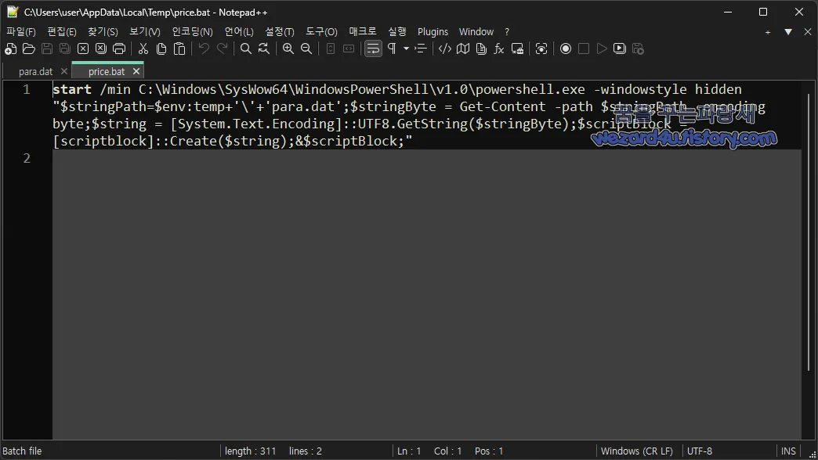Open the 도구(O) menu
The width and height of the screenshot is (818, 460).
321,32
